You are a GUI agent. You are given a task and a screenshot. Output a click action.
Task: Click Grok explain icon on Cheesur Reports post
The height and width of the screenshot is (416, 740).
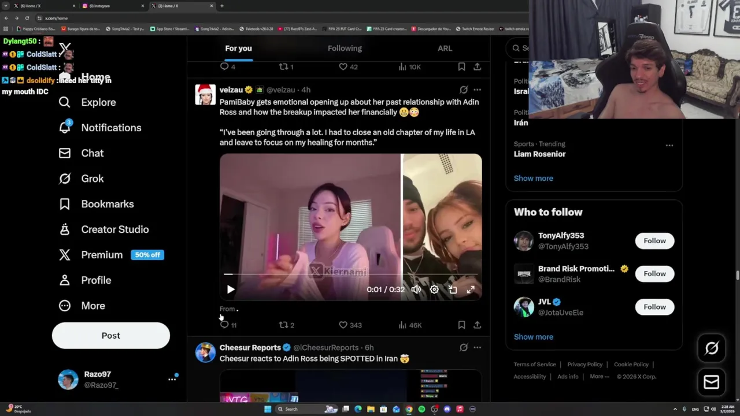coord(464,347)
